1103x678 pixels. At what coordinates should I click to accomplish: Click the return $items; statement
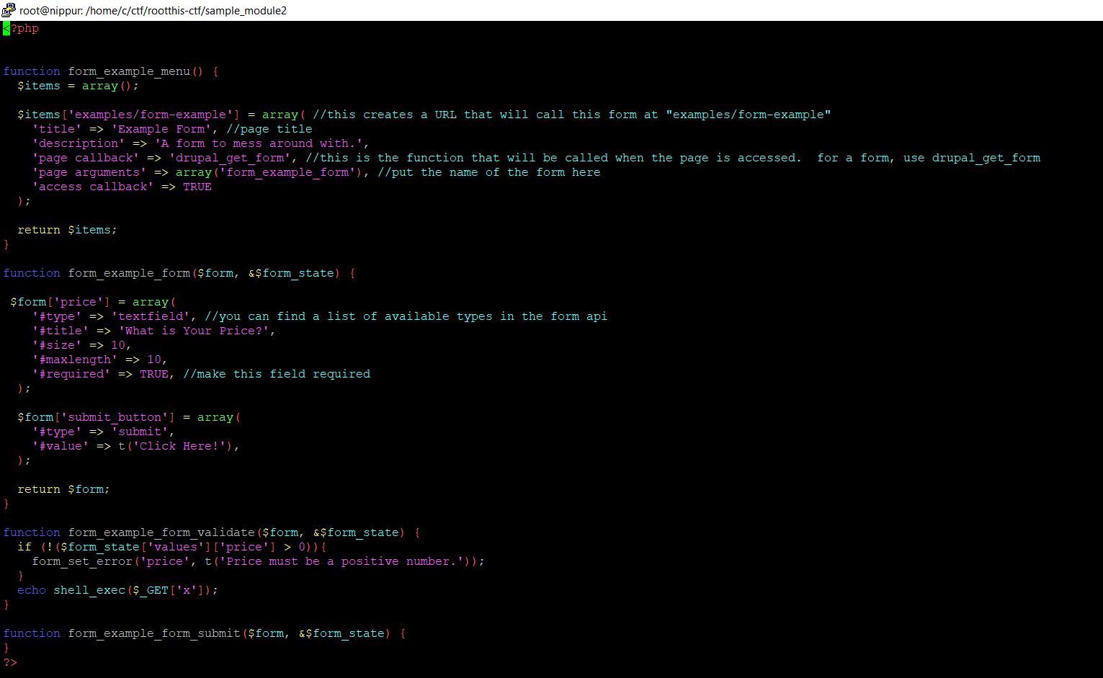point(67,229)
